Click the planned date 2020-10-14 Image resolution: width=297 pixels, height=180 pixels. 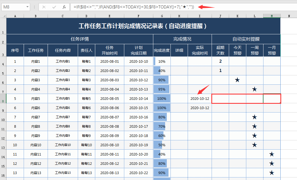(x=138, y=98)
